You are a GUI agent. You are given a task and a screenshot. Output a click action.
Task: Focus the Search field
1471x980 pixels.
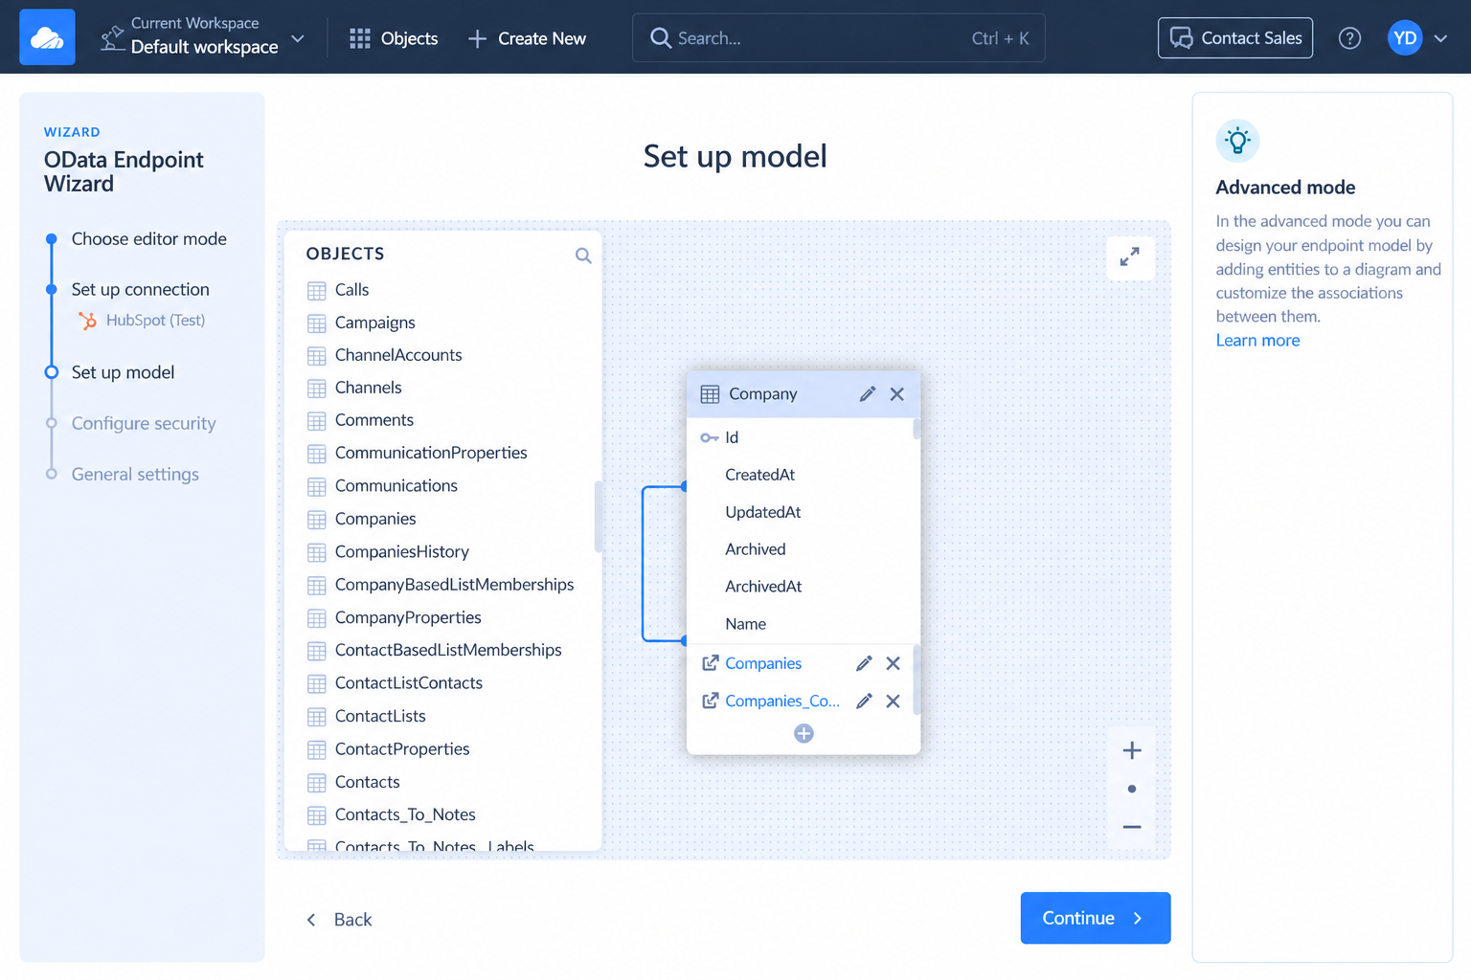(x=838, y=38)
